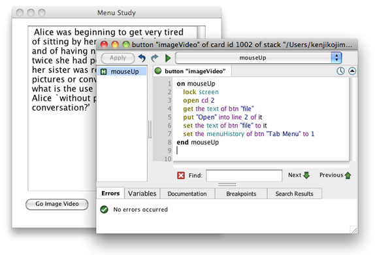
Task: Click code line setting menuHistory of Tab Menu
Action: 249,134
